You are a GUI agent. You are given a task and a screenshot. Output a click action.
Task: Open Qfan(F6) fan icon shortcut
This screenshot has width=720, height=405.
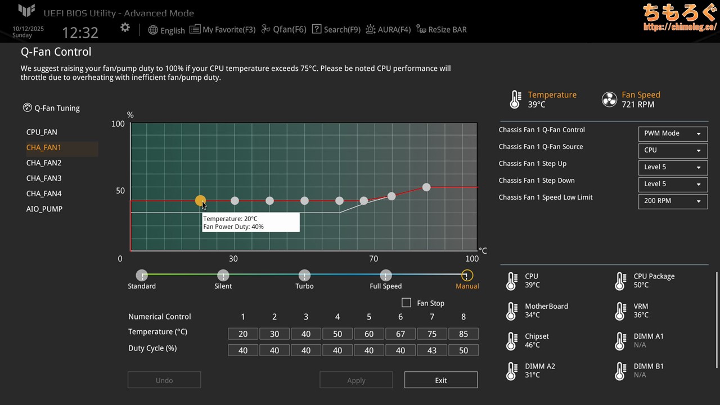284,29
